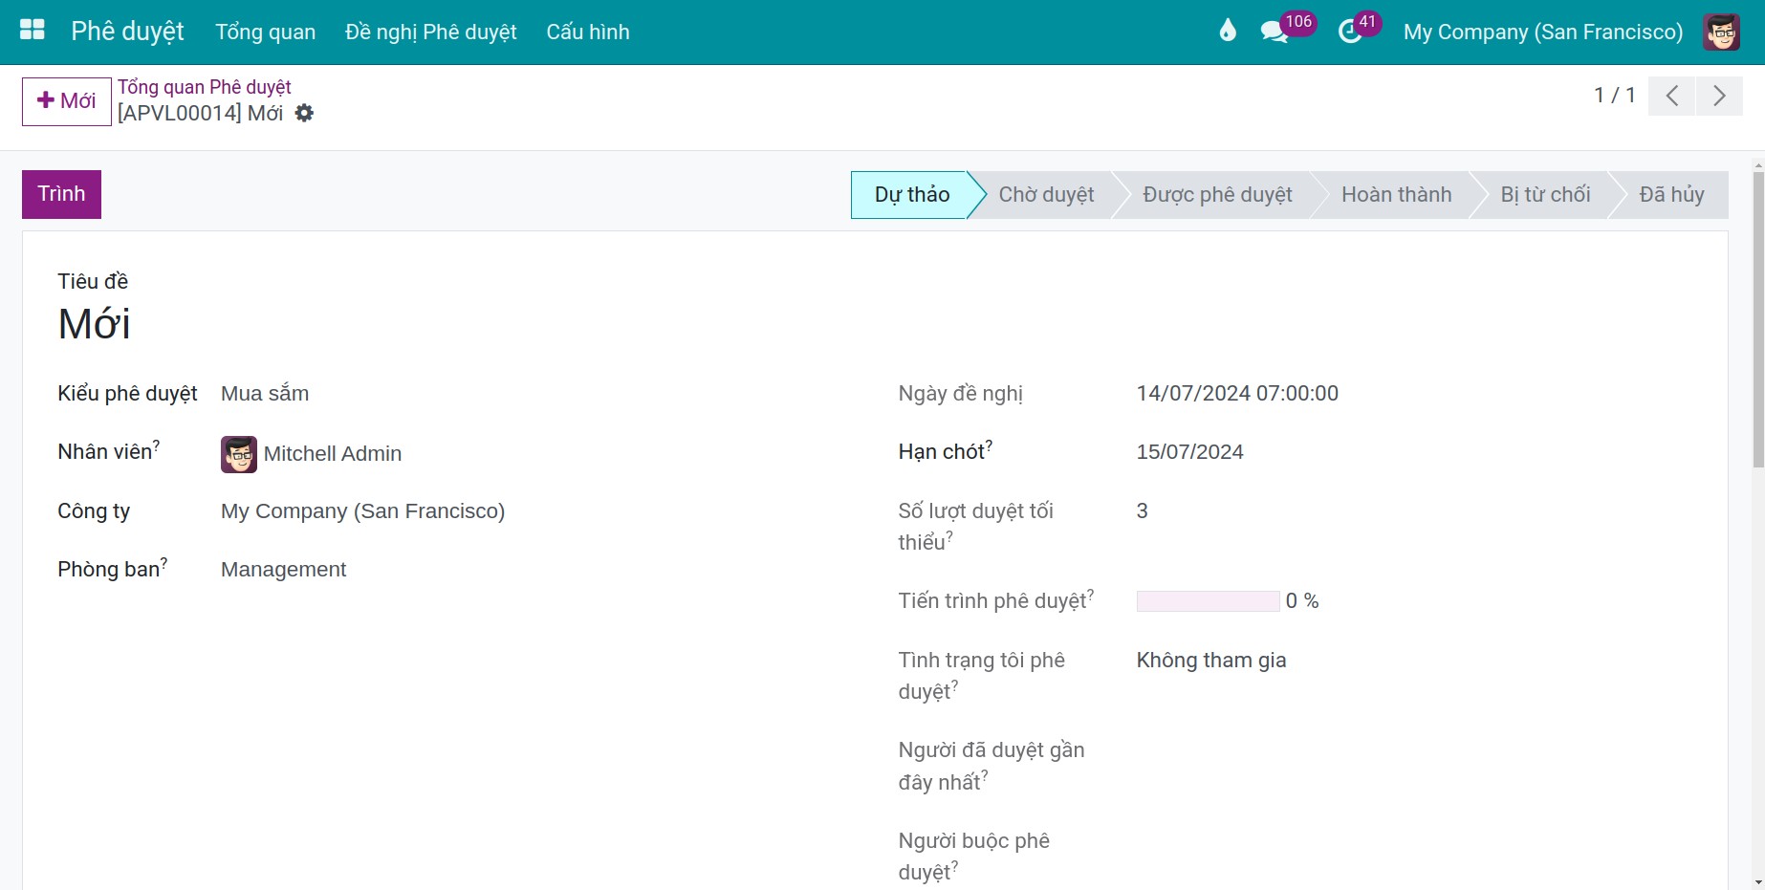1765x890 pixels.
Task: Click the 1 / 1 pager counter
Action: (1614, 96)
